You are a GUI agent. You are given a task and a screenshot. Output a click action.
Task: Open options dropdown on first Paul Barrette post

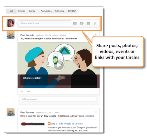(x=96, y=35)
